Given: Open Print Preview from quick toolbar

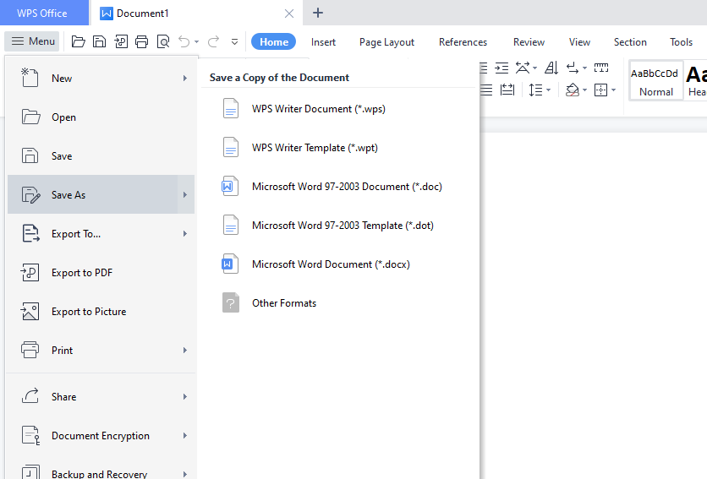Looking at the screenshot, I should [x=163, y=41].
